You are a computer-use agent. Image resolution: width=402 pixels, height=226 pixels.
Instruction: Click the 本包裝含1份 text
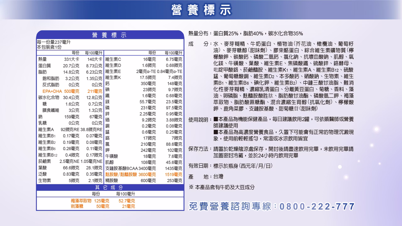pyautogui.click(x=49, y=47)
